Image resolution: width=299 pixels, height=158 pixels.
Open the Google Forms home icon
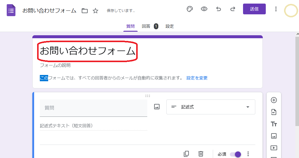point(11,10)
